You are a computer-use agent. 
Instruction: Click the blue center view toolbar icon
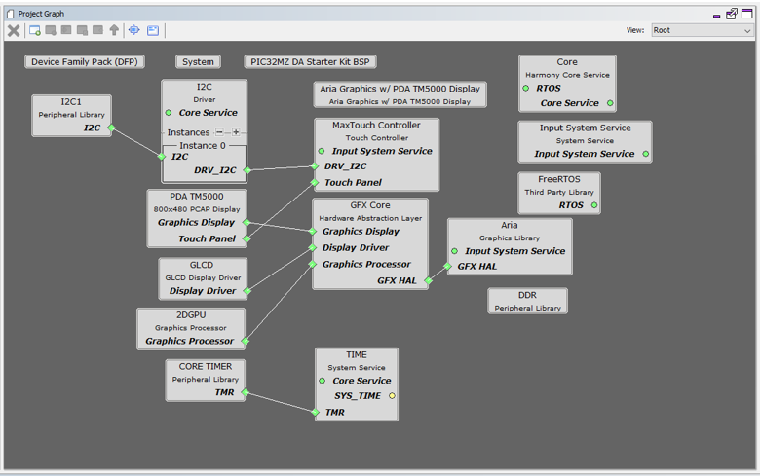(133, 30)
